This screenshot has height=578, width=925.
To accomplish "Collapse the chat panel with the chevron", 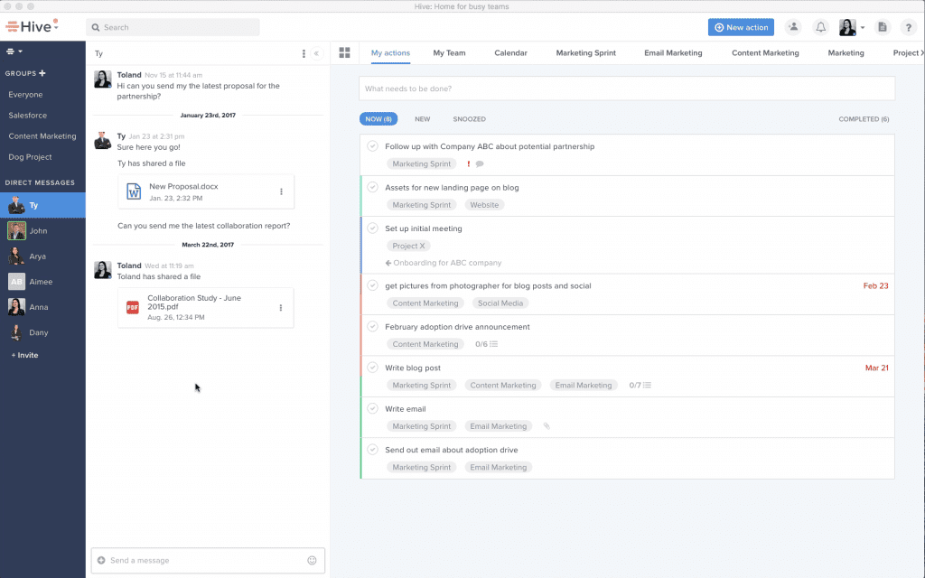I will [316, 53].
